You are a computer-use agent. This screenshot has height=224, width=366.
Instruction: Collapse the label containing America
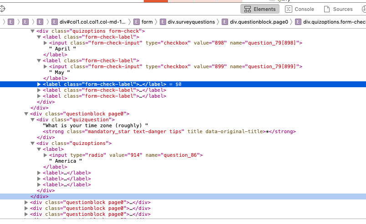click(x=39, y=149)
